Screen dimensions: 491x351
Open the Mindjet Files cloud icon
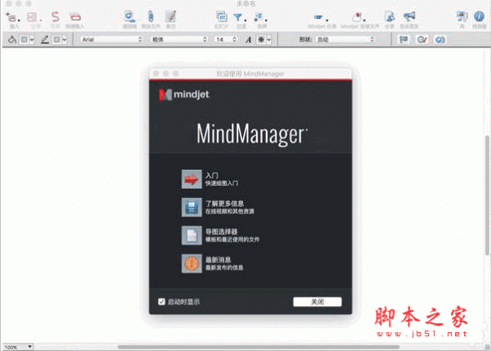coord(356,17)
